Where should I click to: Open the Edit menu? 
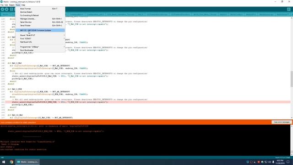[6, 5]
